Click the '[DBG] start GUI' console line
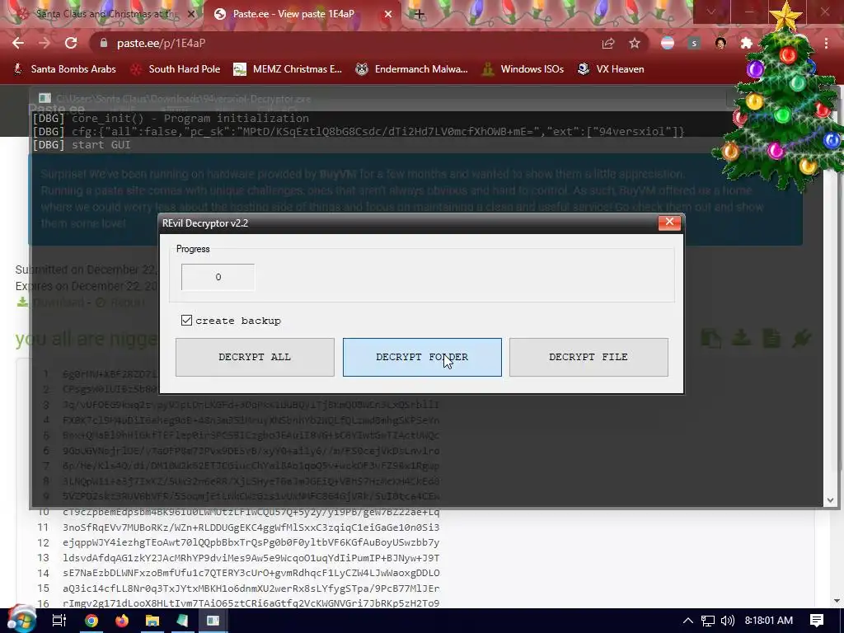 coord(82,144)
